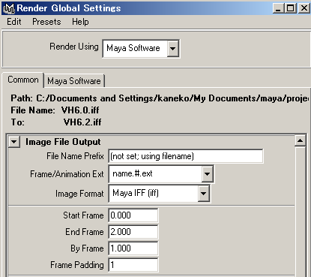Click the Frame Padding field
The image size is (311, 277).
133,265
